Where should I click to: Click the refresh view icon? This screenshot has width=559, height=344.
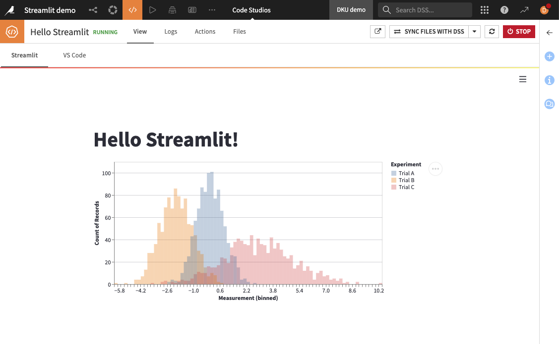[492, 32]
